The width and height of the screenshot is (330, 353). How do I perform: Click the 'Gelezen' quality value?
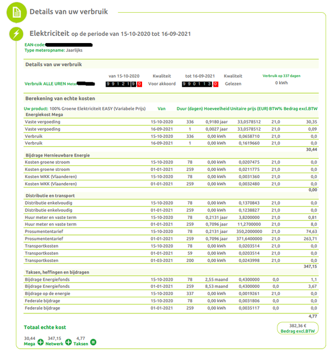(x=233, y=84)
